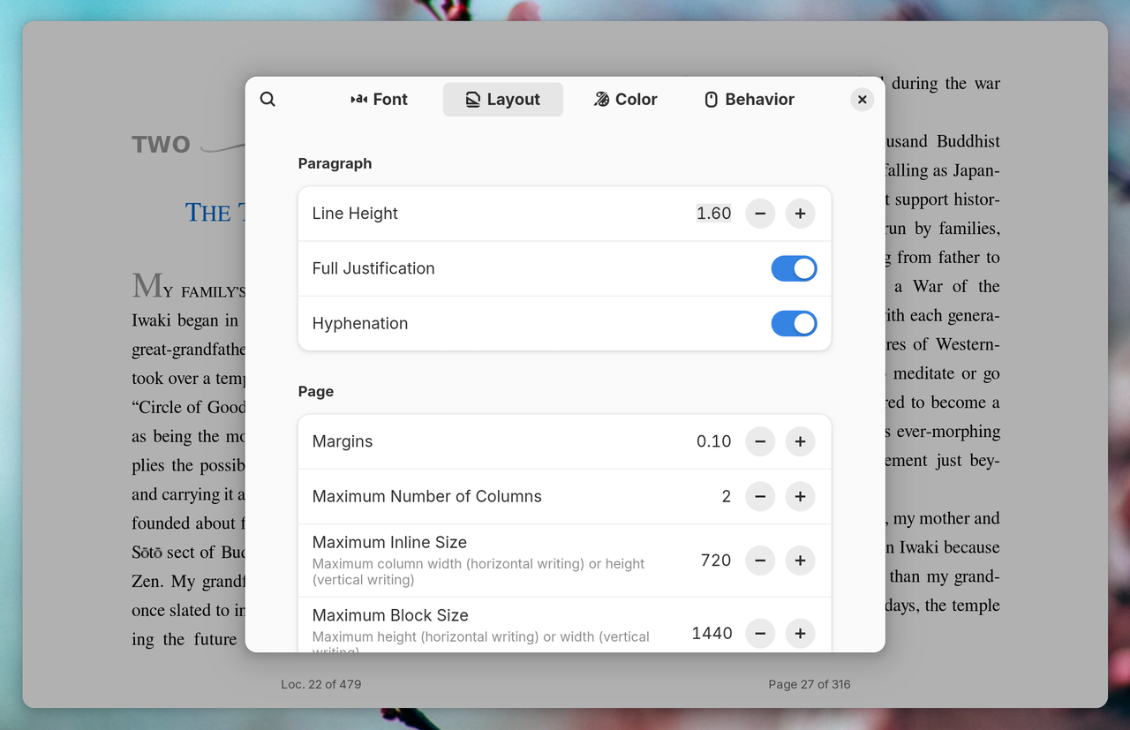This screenshot has height=730, width=1130.
Task: Click the Loc. 22 of 479 indicator
Action: tap(321, 683)
